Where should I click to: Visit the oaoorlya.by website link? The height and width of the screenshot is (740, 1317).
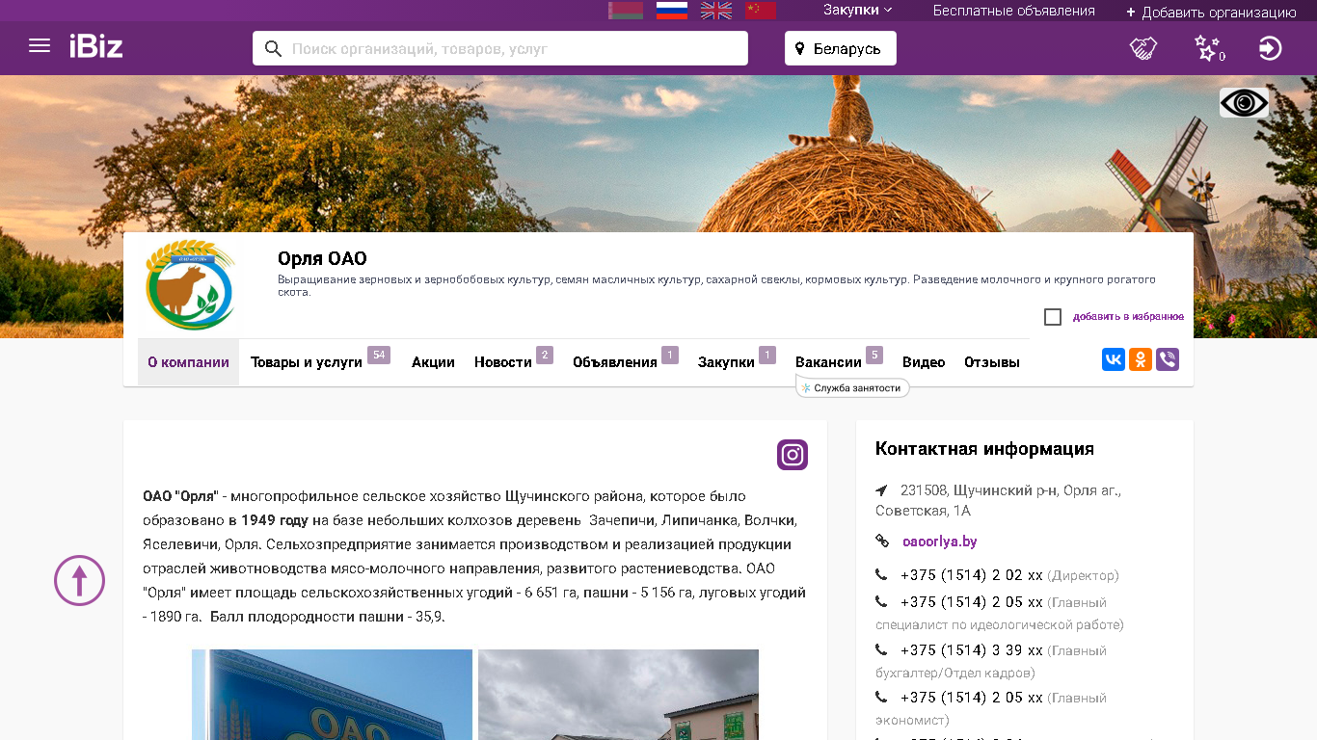(x=940, y=542)
